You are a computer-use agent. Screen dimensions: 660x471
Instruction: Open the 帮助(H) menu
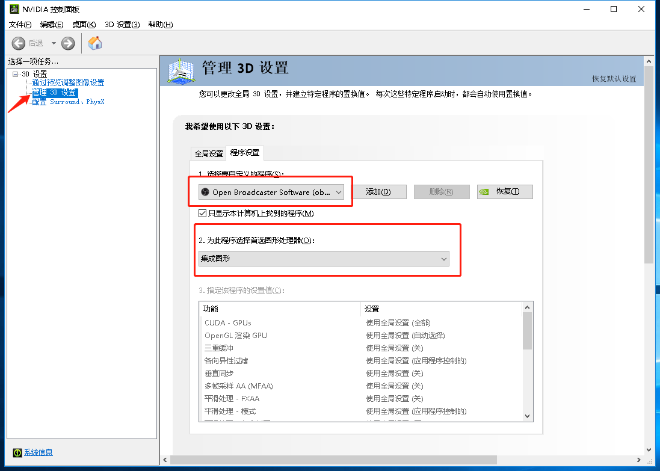pos(161,25)
